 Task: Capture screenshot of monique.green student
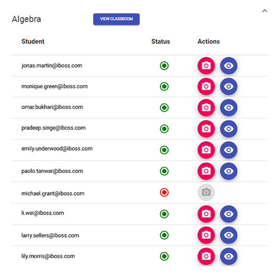click(206, 86)
